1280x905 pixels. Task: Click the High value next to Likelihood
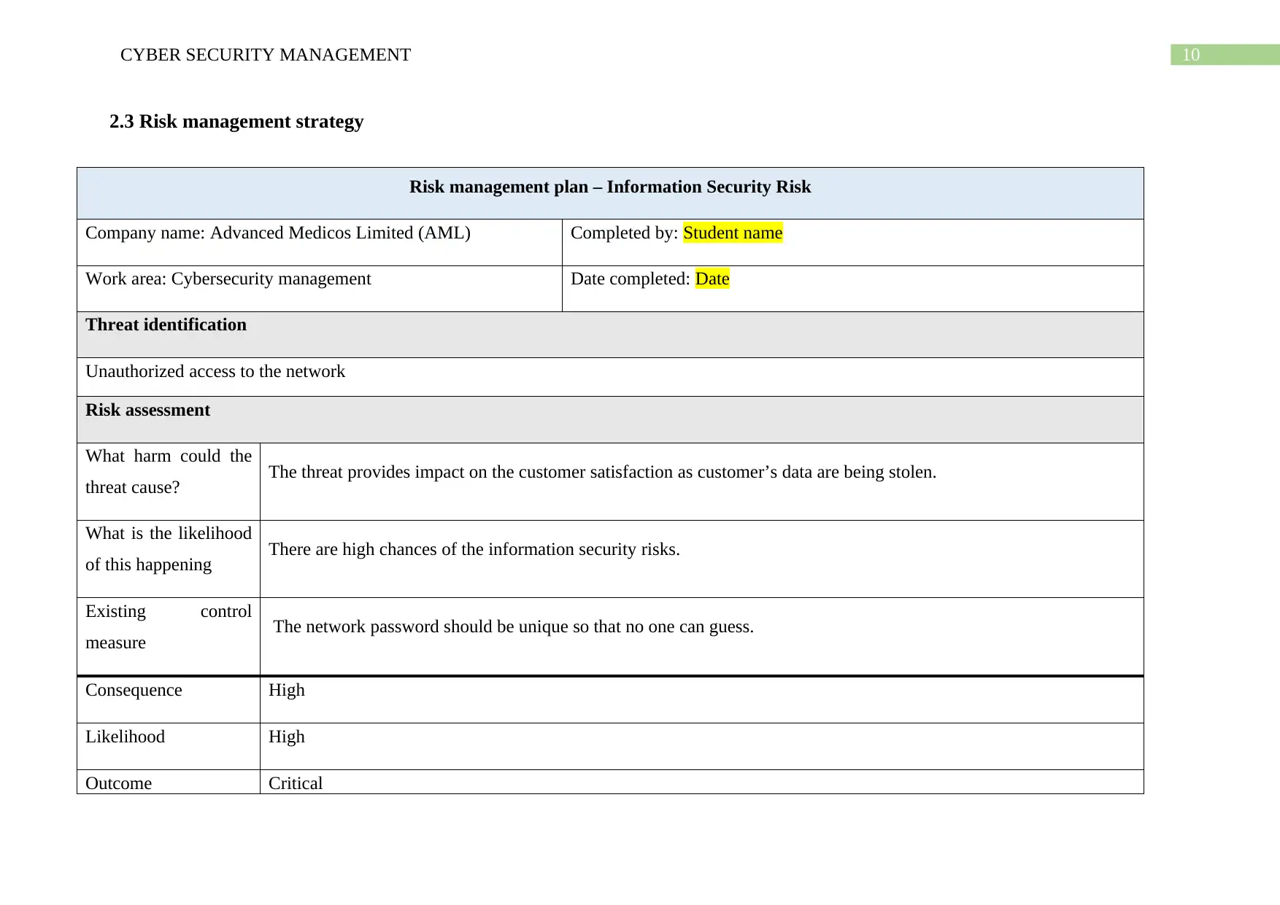[x=287, y=737]
